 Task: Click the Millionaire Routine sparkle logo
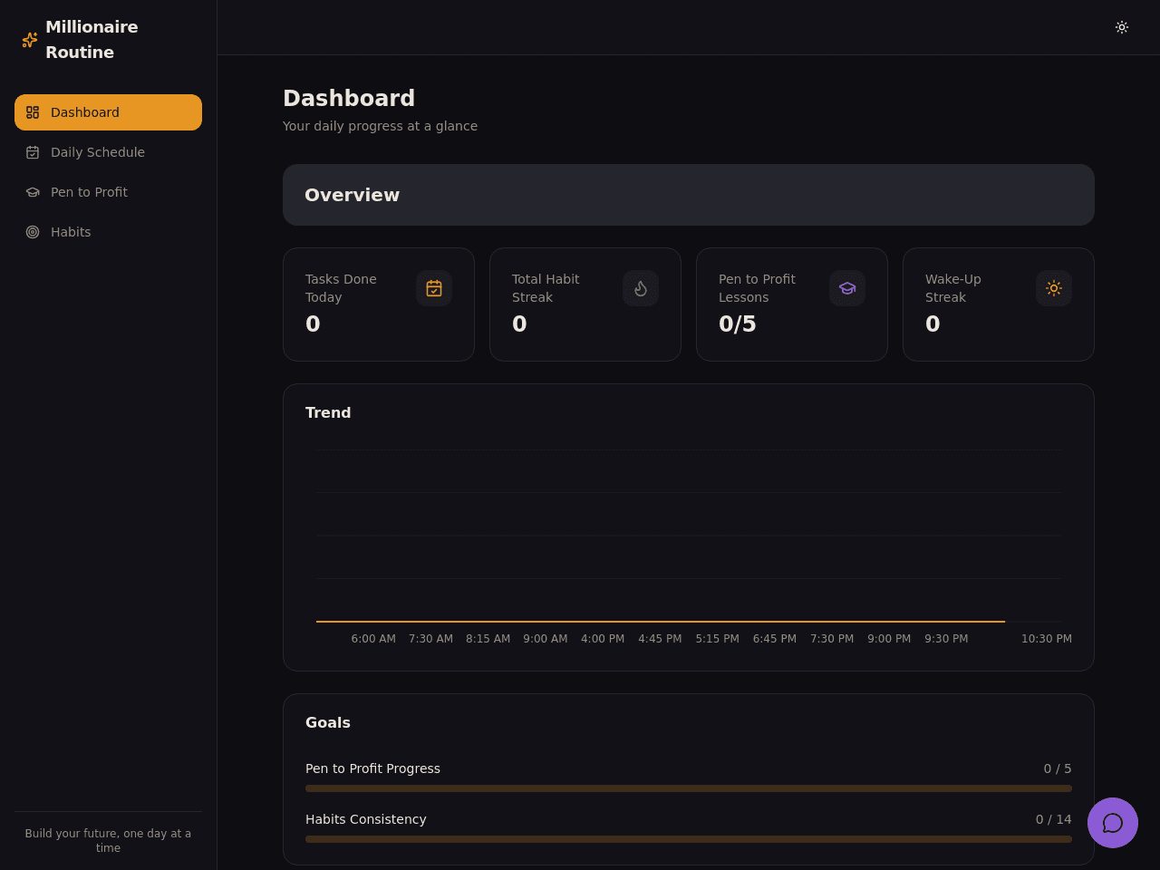(30, 40)
